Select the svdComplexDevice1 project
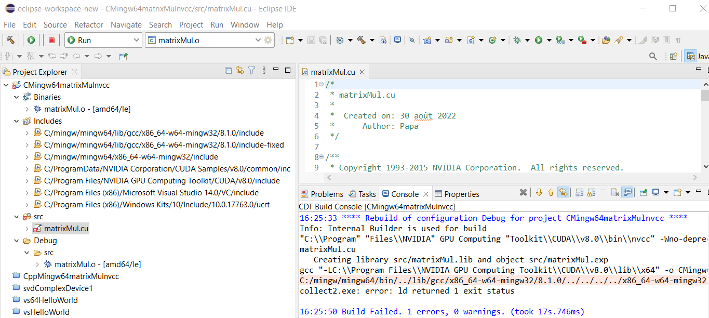The width and height of the screenshot is (709, 318). pos(58,288)
